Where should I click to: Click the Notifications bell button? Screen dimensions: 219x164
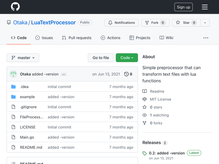coord(121,23)
